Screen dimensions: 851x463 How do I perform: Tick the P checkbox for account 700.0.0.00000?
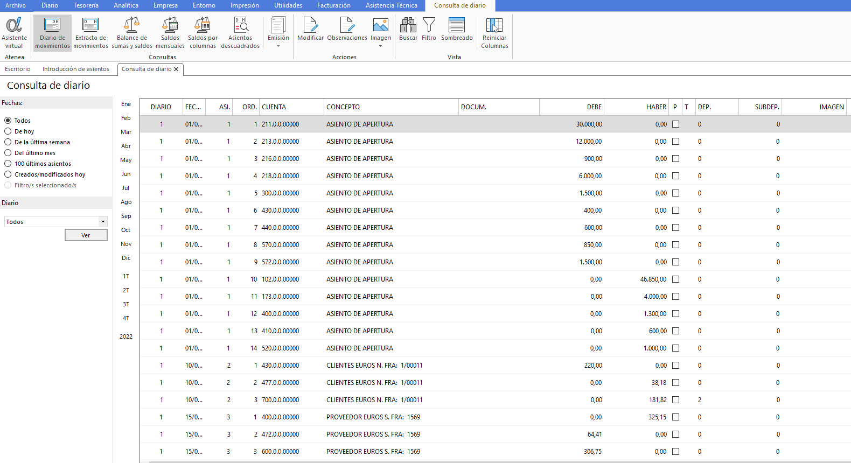click(x=676, y=400)
